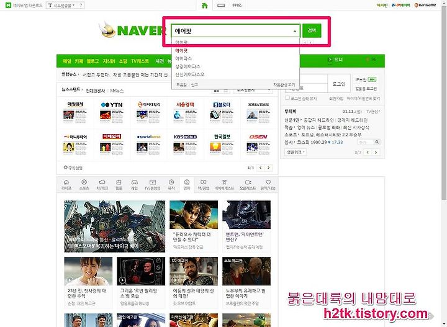Select the 에어파스 autocomplete suggestion
This screenshot has width=447, height=327.
click(183, 58)
